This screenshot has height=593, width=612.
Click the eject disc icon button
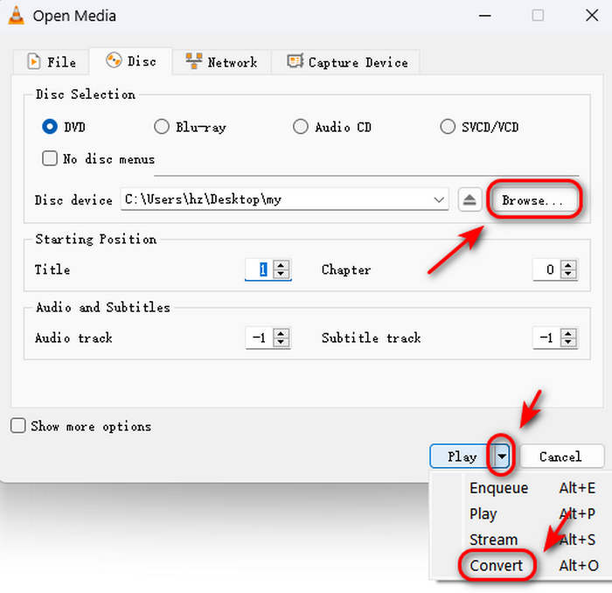pyautogui.click(x=469, y=199)
